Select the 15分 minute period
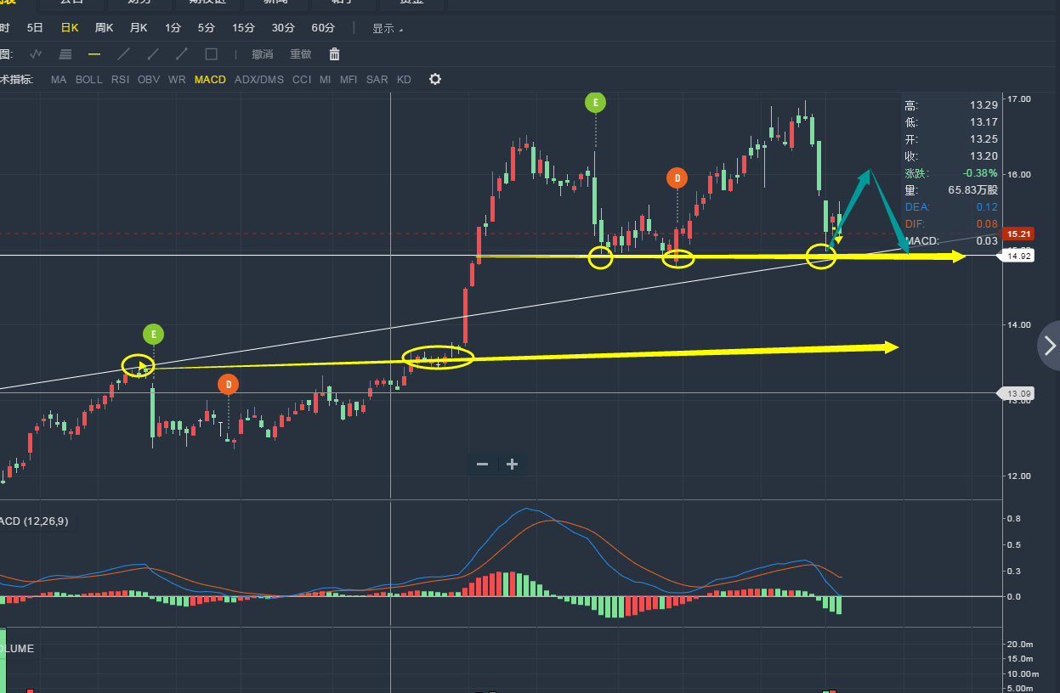Image resolution: width=1060 pixels, height=693 pixels. (x=243, y=27)
